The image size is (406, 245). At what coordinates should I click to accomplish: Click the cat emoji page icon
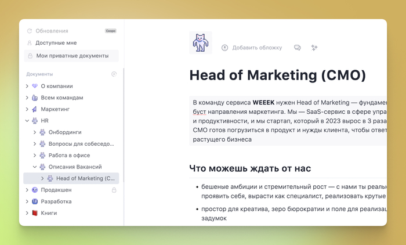[x=201, y=44]
